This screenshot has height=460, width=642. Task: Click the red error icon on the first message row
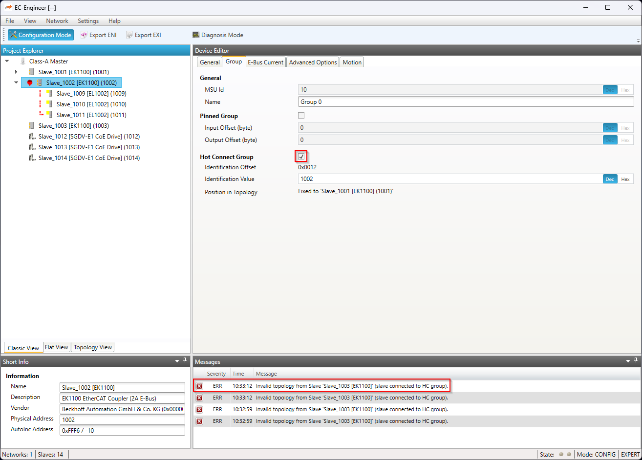199,386
